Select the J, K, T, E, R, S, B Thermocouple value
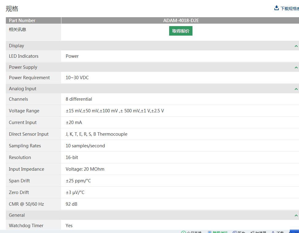 (96, 134)
